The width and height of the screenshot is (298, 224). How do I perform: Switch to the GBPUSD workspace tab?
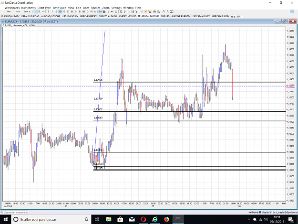point(165,16)
